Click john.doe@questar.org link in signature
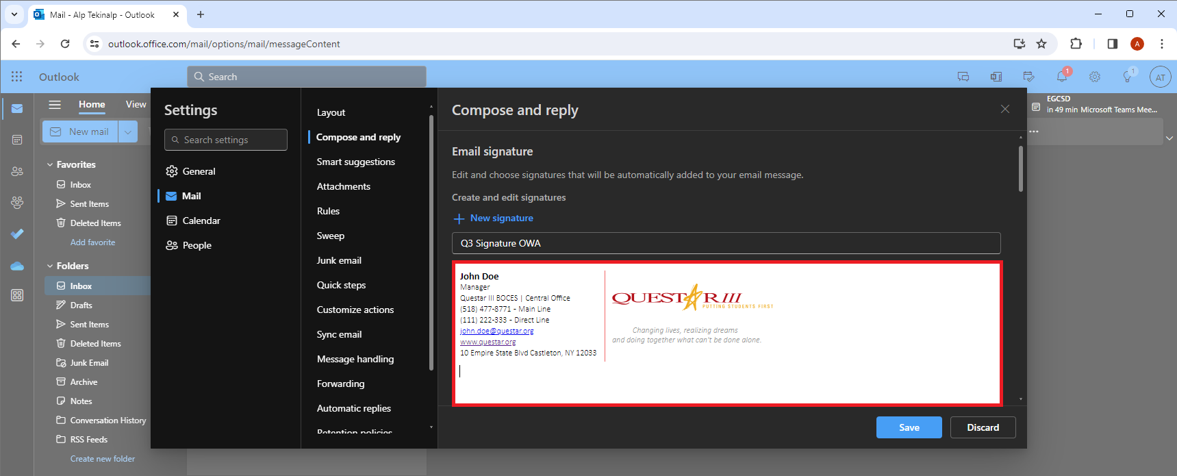Viewport: 1177px width, 476px height. coord(496,331)
